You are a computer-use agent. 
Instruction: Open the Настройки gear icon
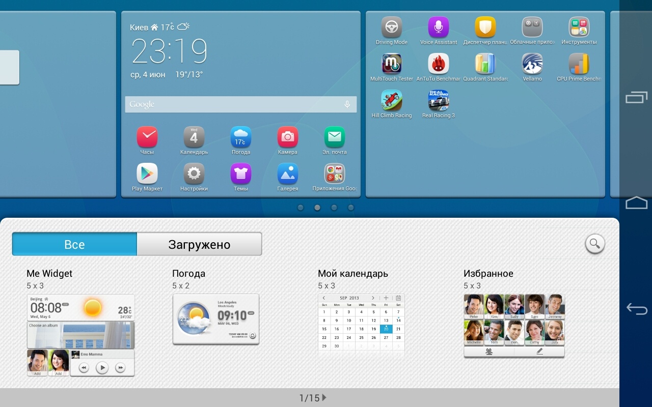194,174
